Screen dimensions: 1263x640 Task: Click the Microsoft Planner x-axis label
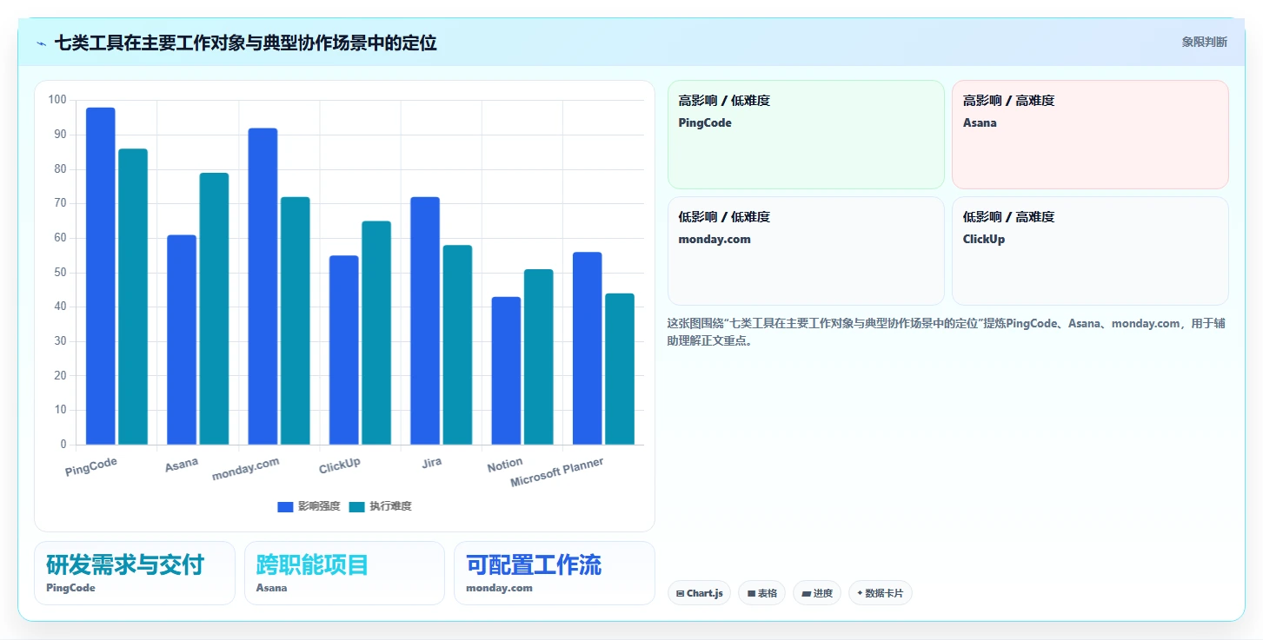[557, 472]
